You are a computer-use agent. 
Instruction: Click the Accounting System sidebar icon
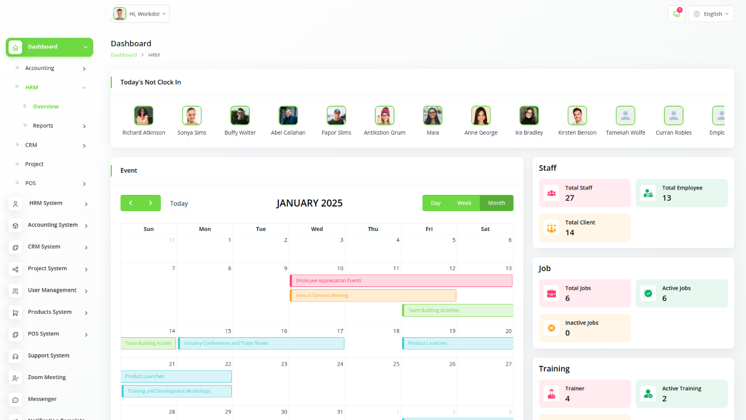coord(15,226)
